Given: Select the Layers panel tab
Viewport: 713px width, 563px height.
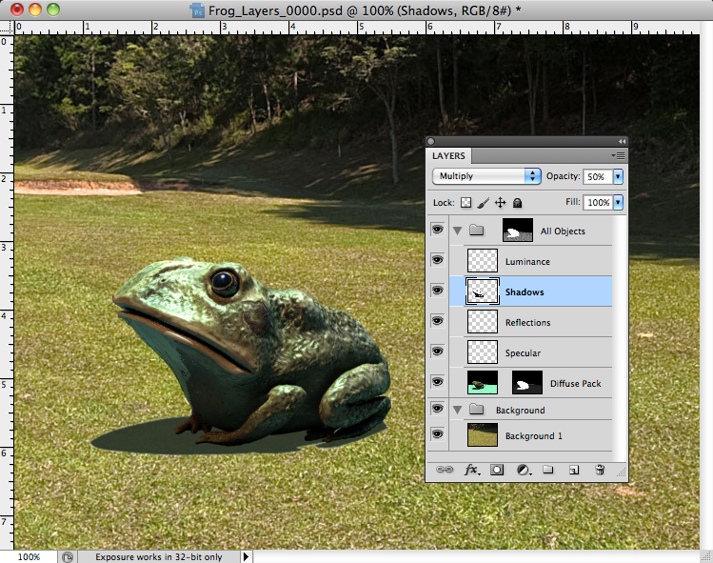Looking at the screenshot, I should 449,155.
